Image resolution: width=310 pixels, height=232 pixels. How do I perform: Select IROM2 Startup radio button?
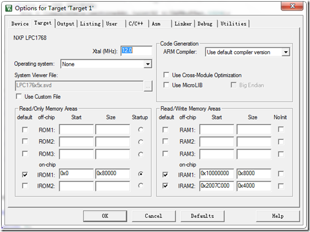coord(141,186)
